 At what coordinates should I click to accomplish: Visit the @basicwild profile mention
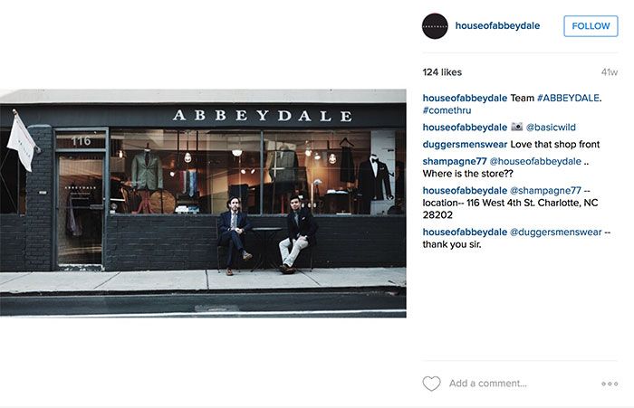[x=551, y=128]
